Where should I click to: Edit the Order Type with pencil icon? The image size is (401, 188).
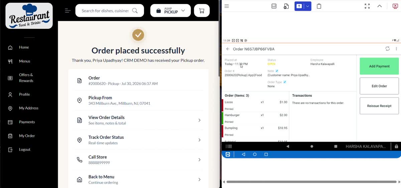285,82
